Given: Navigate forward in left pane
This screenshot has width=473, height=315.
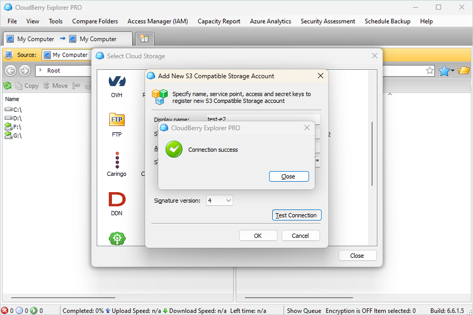Looking at the screenshot, I should click(25, 71).
